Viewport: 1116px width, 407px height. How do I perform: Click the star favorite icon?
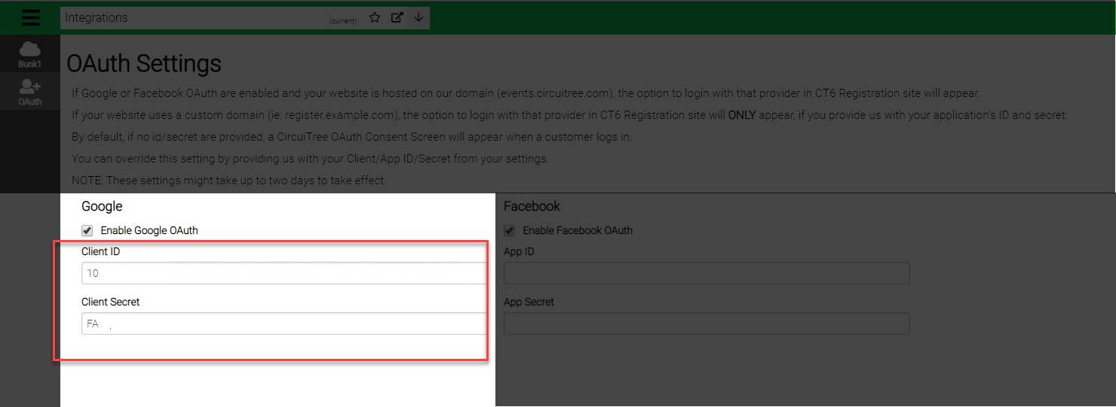tap(375, 18)
